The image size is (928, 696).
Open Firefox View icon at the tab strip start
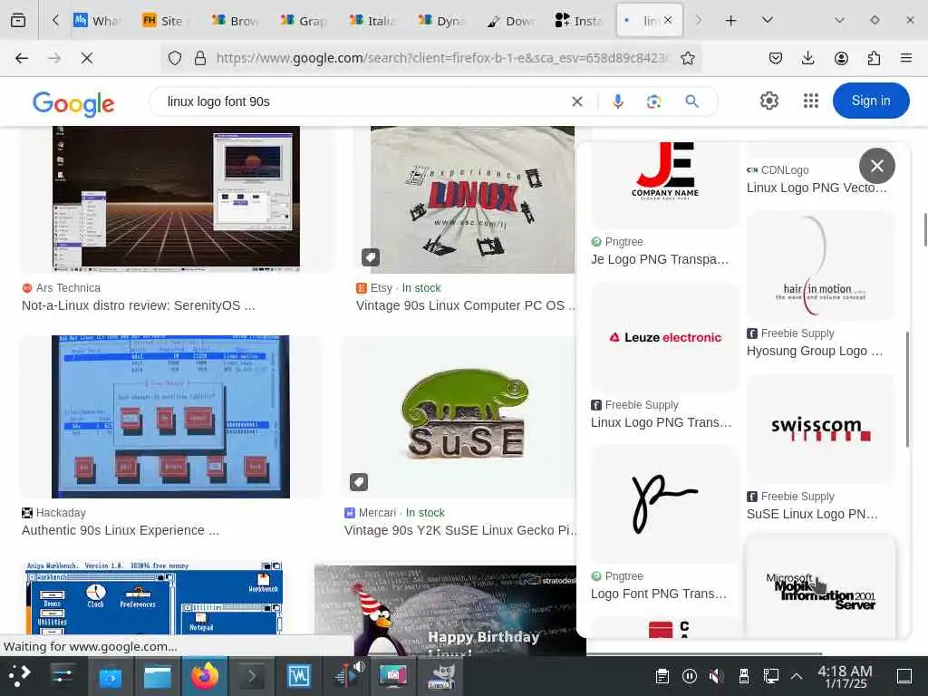pyautogui.click(x=18, y=20)
